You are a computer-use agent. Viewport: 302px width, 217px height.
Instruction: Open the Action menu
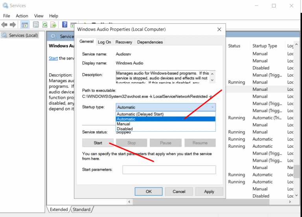tap(22, 16)
